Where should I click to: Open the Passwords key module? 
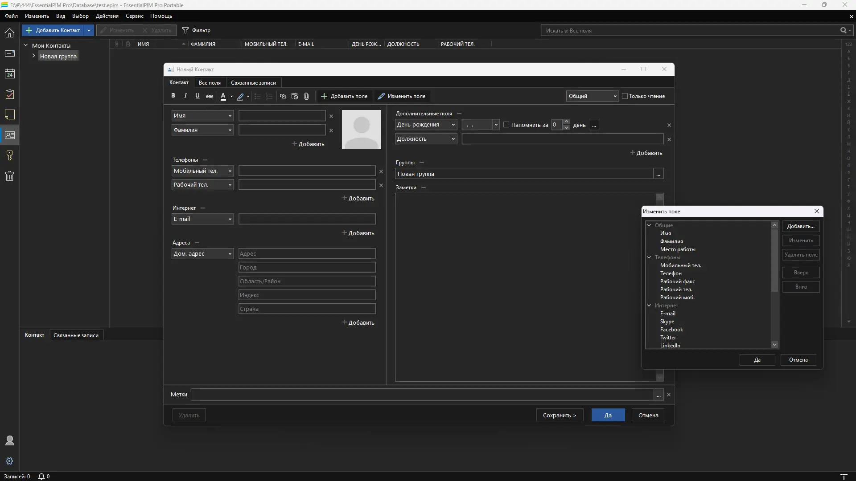click(9, 155)
